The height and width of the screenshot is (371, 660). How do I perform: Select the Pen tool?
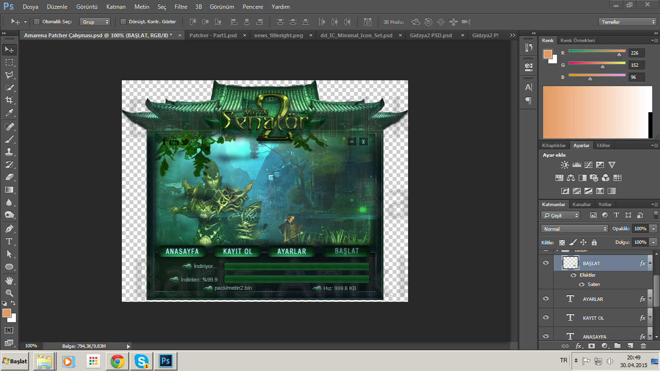coord(9,228)
